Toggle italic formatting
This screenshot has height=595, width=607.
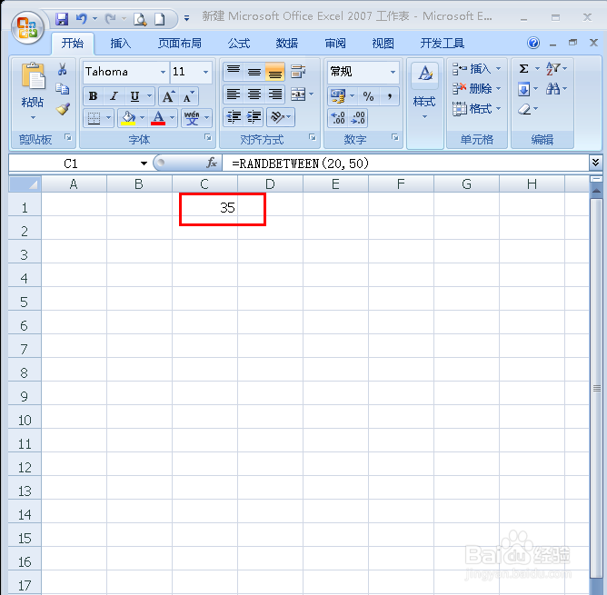(114, 96)
